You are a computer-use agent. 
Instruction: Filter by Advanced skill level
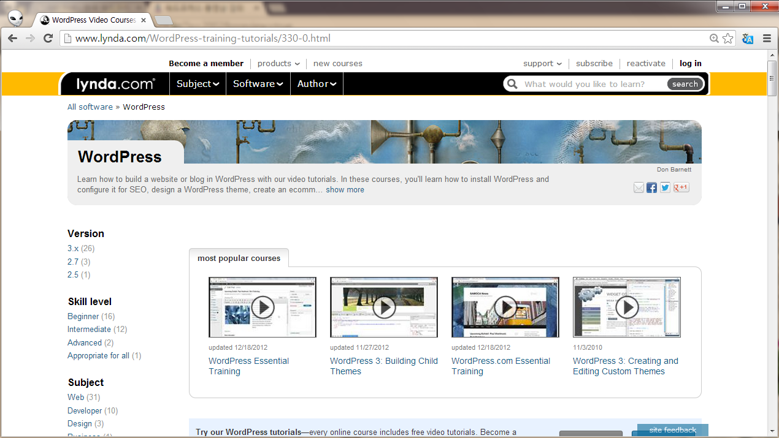point(85,342)
